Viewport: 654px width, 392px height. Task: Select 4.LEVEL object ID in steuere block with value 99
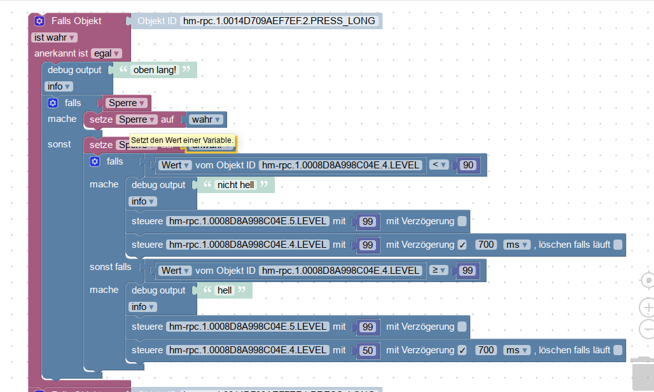(x=247, y=245)
